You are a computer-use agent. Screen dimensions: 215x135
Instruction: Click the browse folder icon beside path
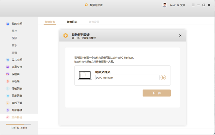pyautogui.click(x=163, y=77)
